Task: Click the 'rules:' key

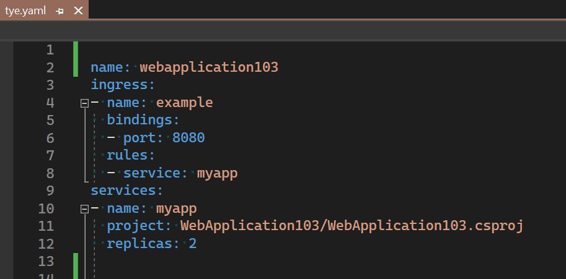Action: coord(131,155)
